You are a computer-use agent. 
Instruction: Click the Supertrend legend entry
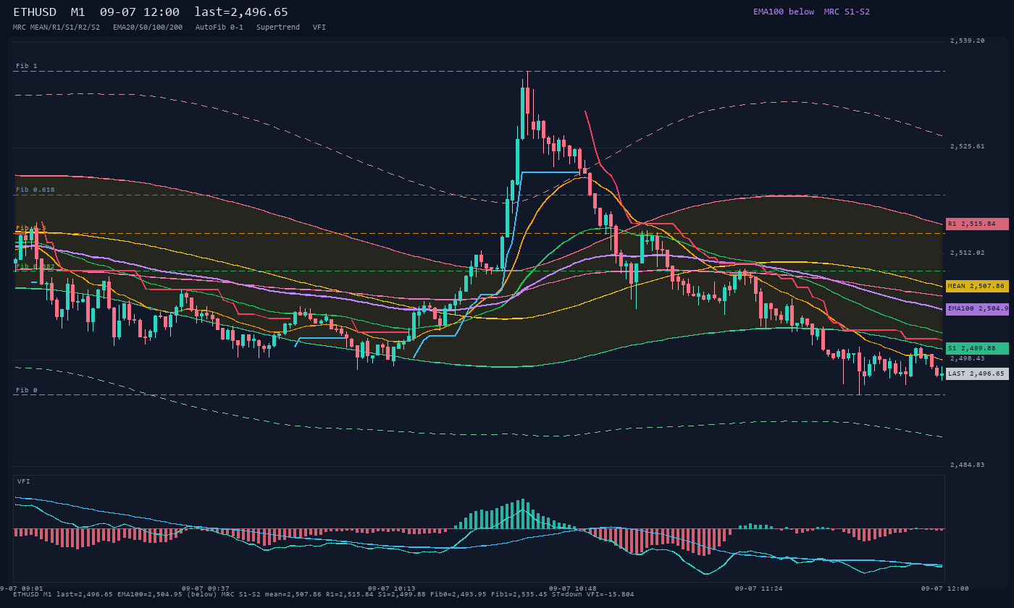278,28
